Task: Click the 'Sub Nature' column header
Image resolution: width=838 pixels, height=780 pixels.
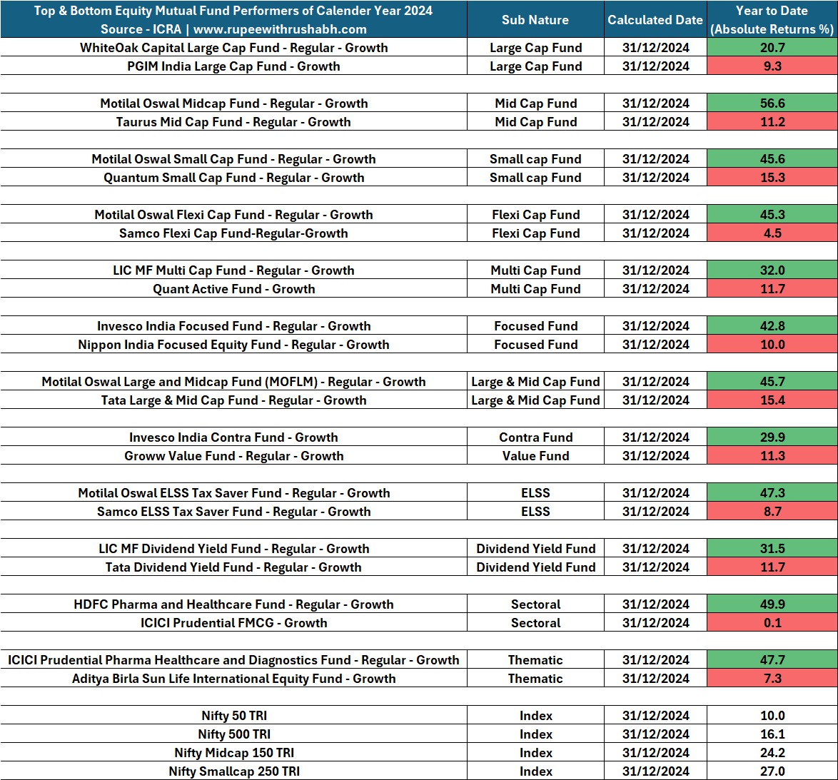Action: (535, 20)
